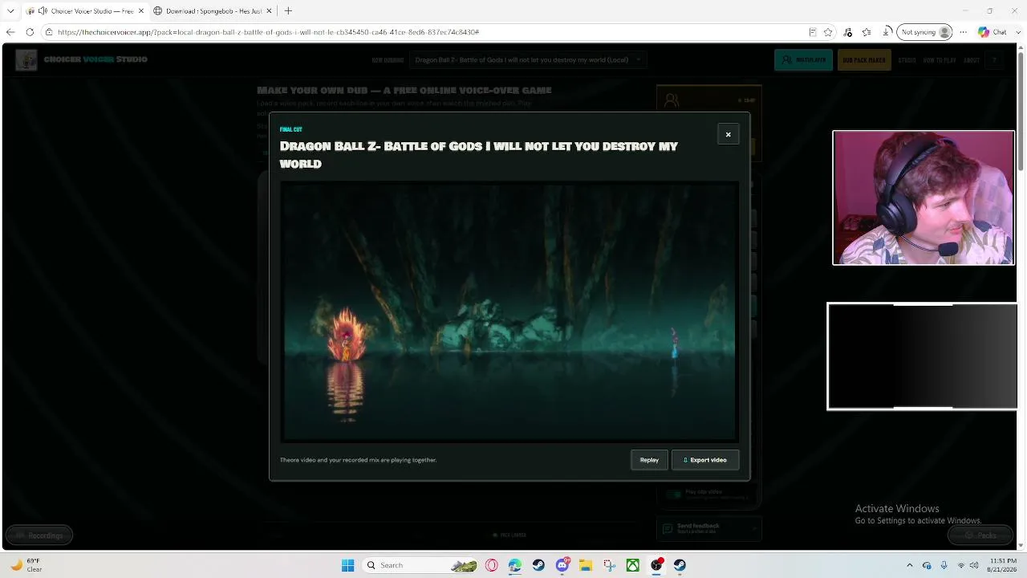The image size is (1027, 578).
Task: Open File Explorer from the taskbar
Action: coord(586,565)
